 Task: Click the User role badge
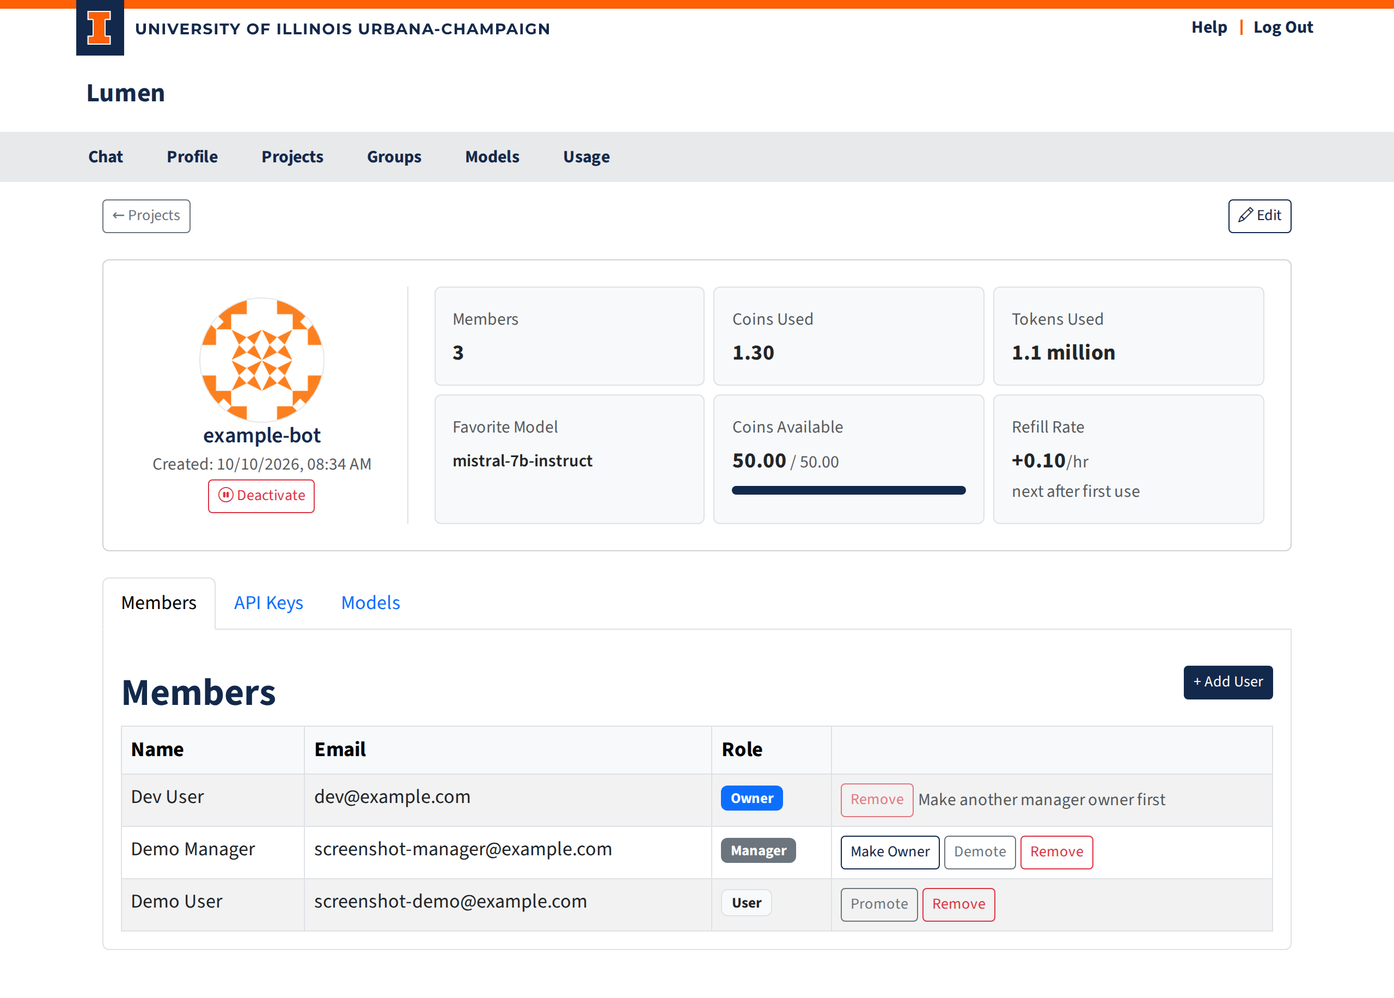tap(746, 903)
